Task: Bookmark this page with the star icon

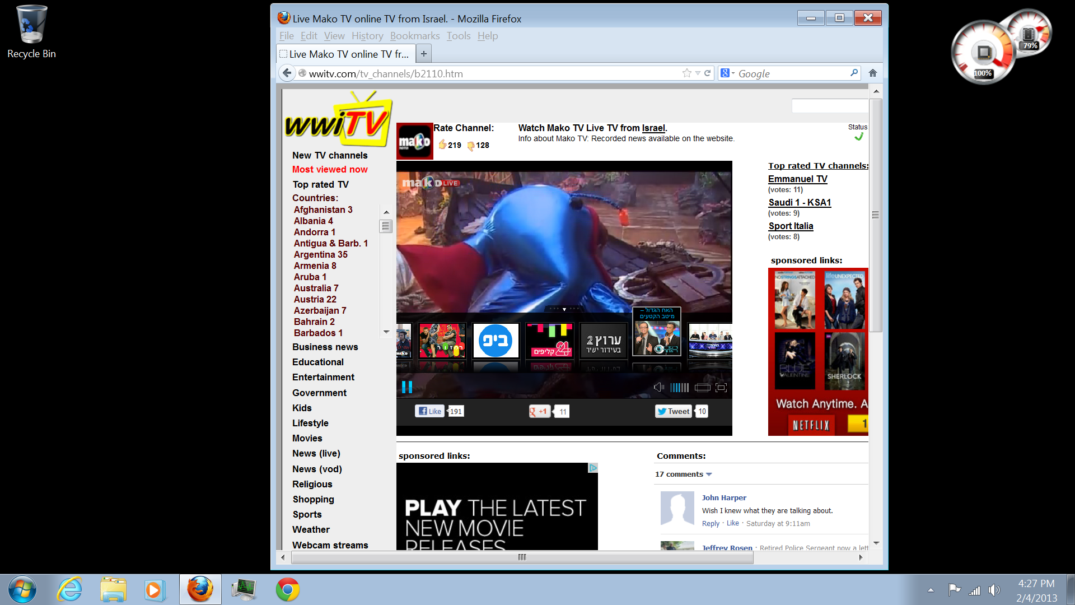Action: pyautogui.click(x=687, y=73)
